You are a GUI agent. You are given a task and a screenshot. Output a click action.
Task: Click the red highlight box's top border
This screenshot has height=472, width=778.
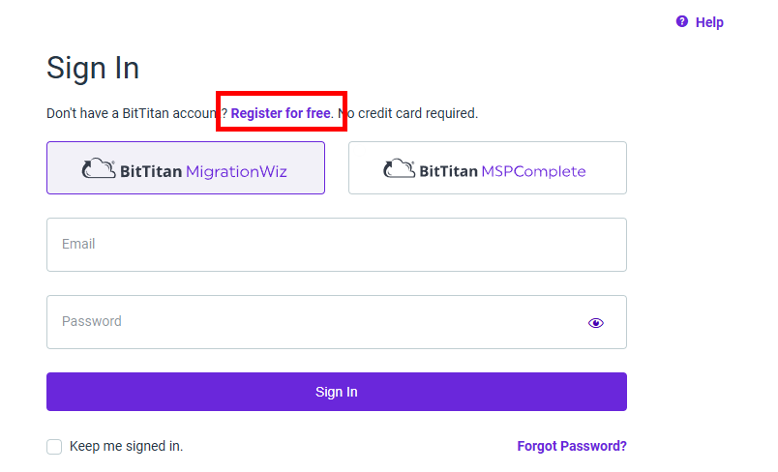[282, 93]
